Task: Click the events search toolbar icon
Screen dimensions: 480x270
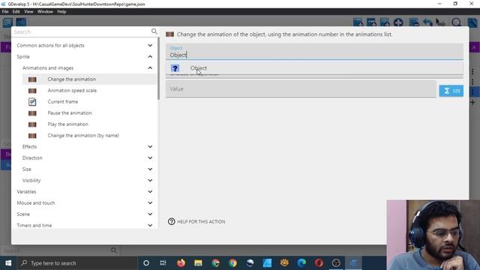Action: pos(456,22)
